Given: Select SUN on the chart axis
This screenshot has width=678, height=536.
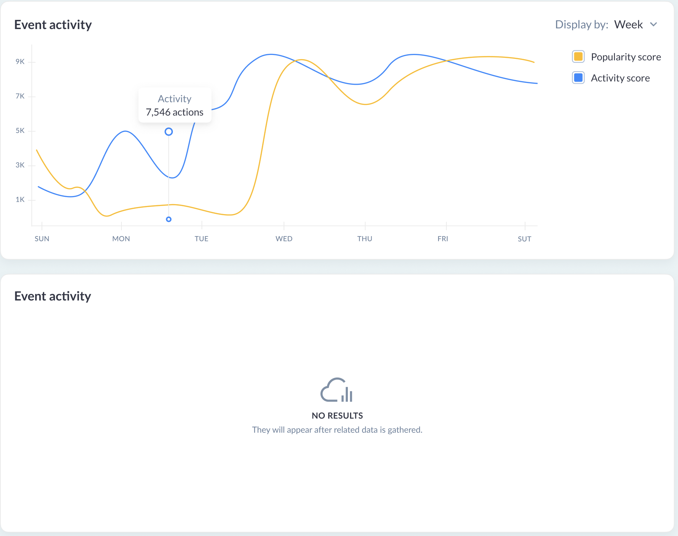Looking at the screenshot, I should tap(42, 239).
